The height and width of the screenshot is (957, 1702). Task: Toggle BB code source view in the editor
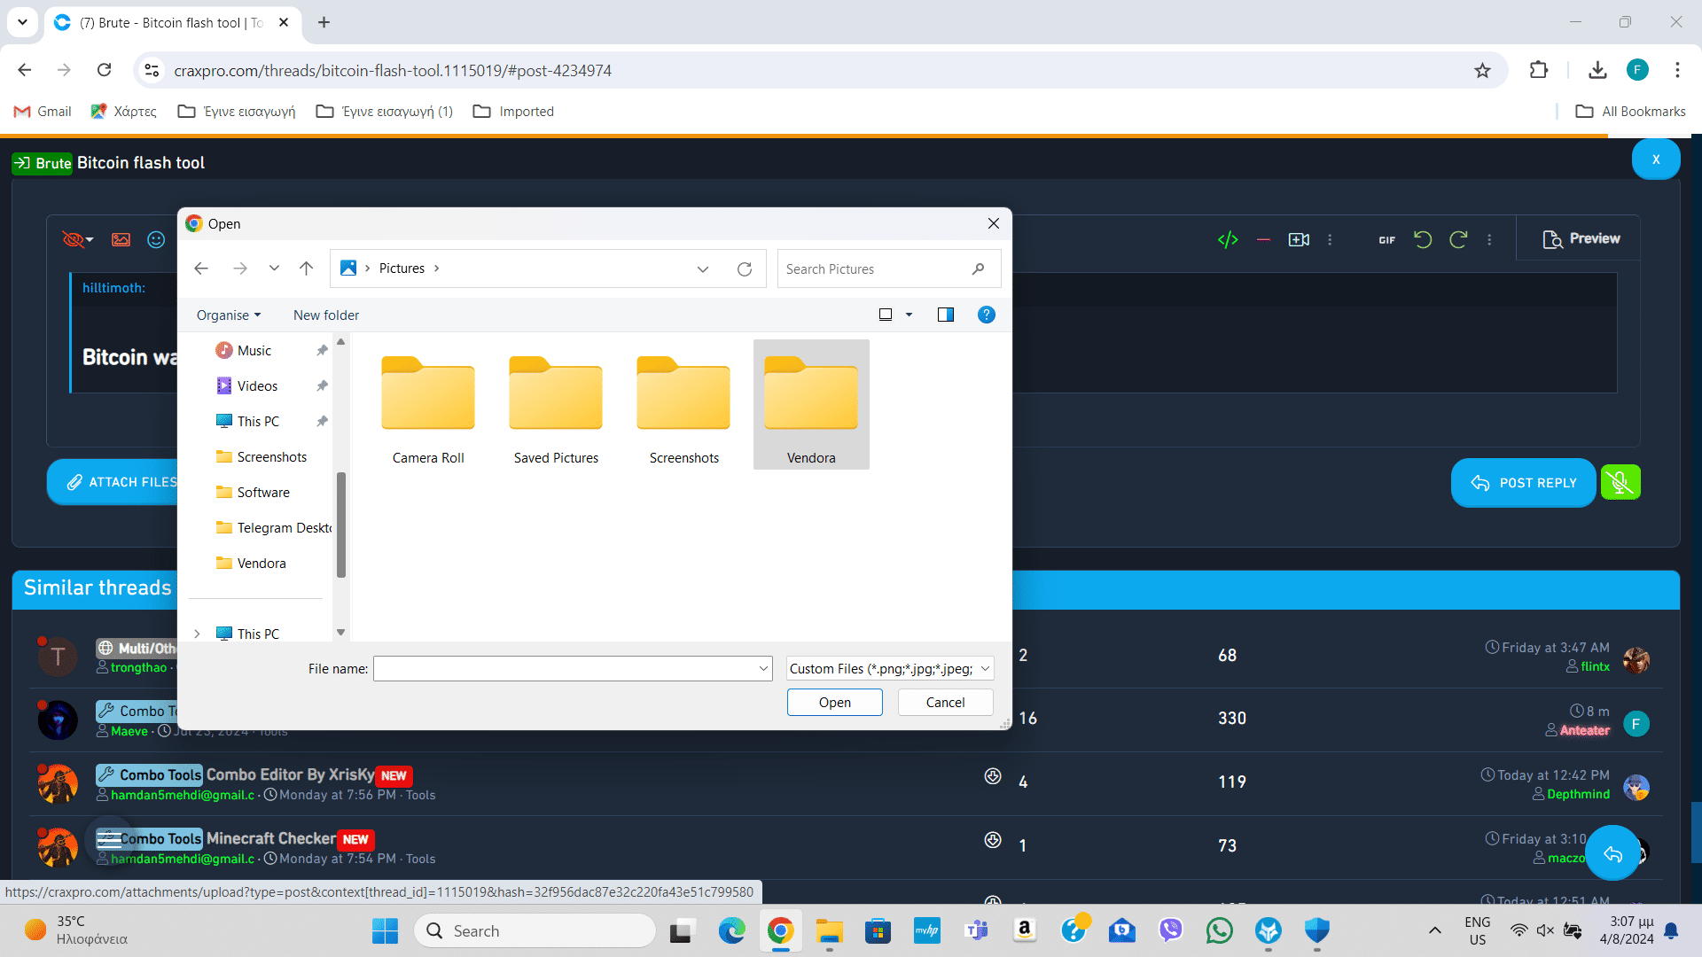(1228, 239)
